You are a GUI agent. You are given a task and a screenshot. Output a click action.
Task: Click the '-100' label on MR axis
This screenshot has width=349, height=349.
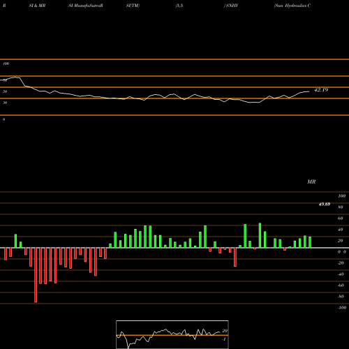342,308
